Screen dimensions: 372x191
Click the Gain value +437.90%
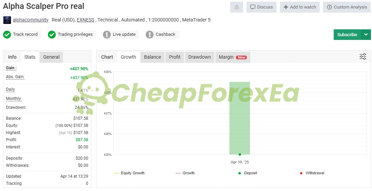(79, 69)
